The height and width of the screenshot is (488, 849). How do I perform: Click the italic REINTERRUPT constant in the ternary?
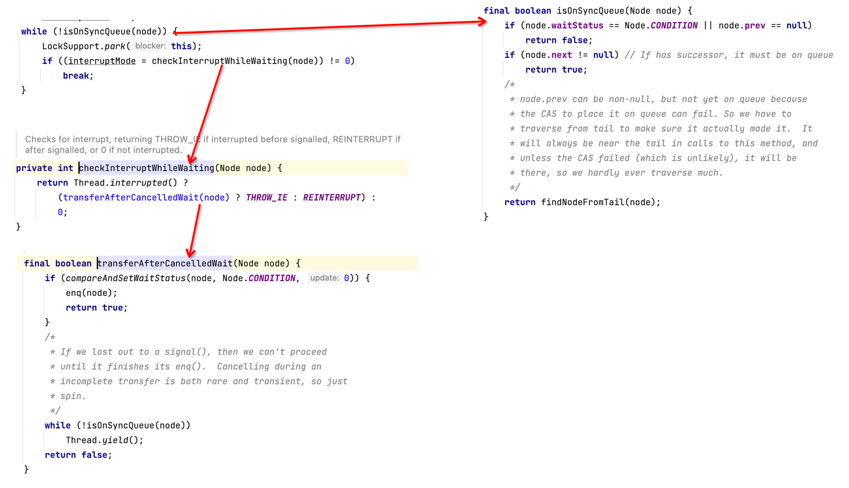pyautogui.click(x=332, y=198)
